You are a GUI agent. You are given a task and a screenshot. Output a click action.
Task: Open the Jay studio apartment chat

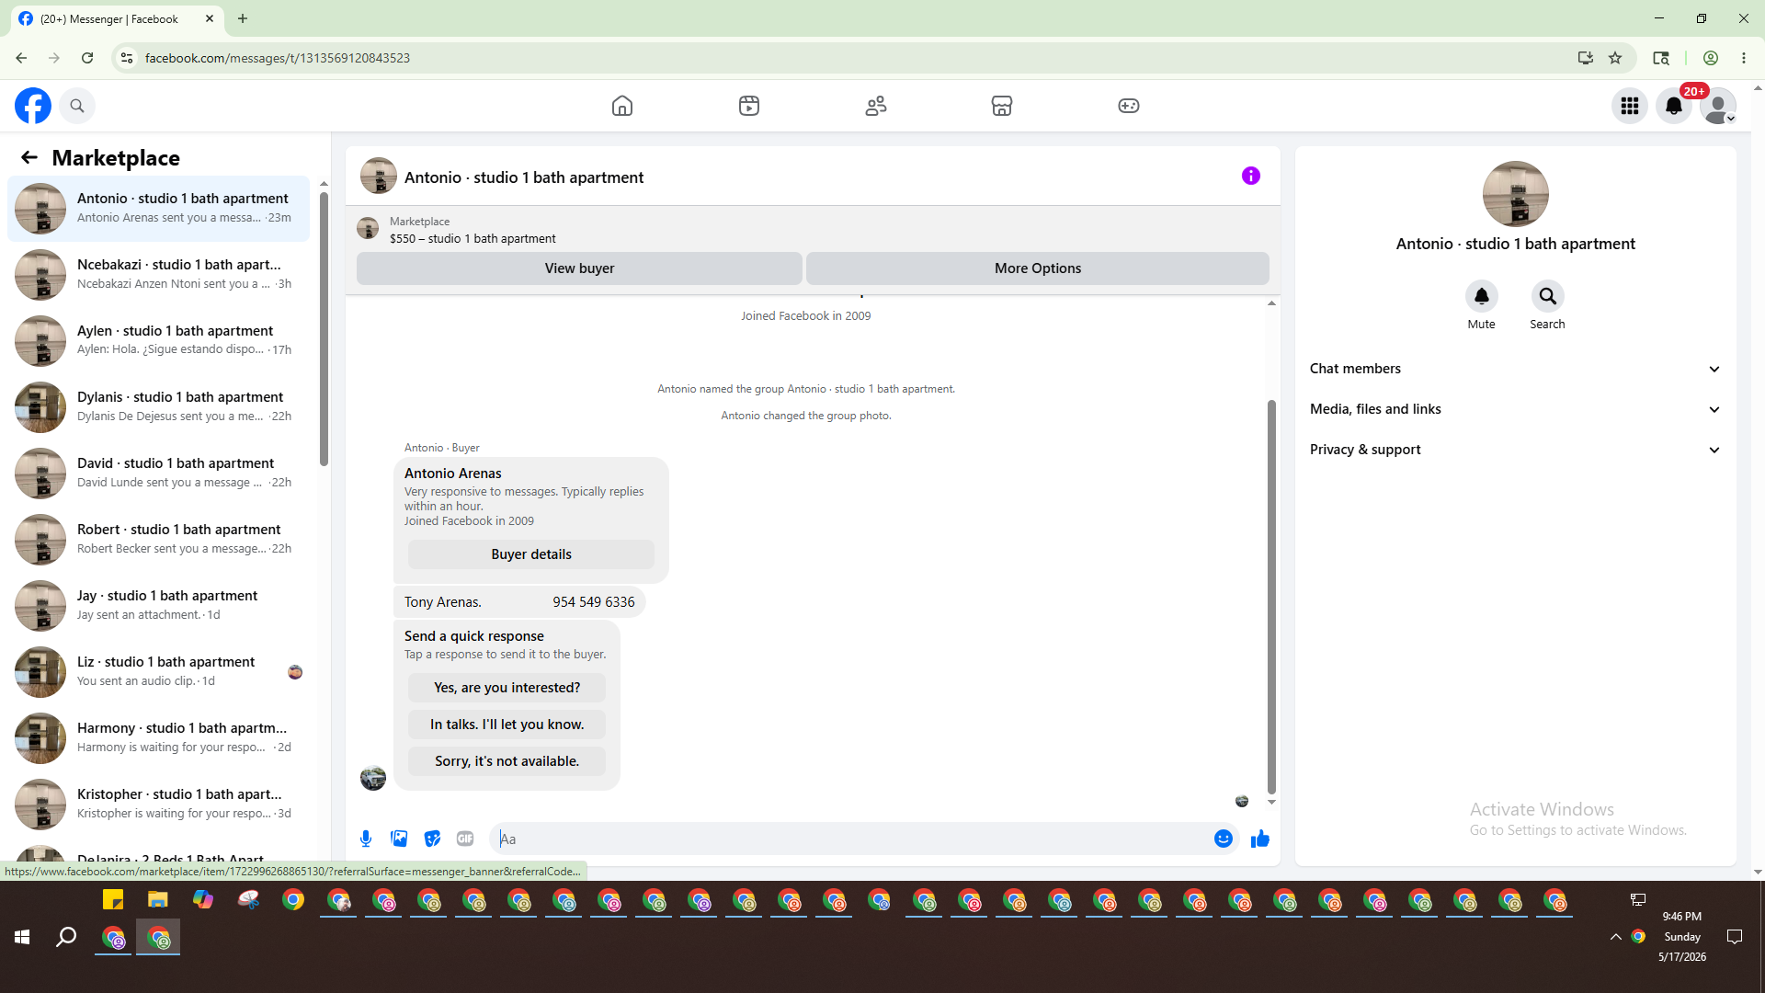pos(158,606)
